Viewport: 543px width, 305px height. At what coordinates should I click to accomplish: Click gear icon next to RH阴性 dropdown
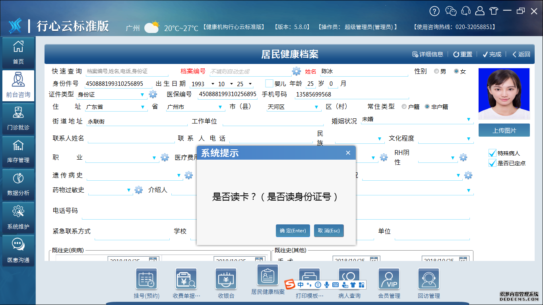463,158
